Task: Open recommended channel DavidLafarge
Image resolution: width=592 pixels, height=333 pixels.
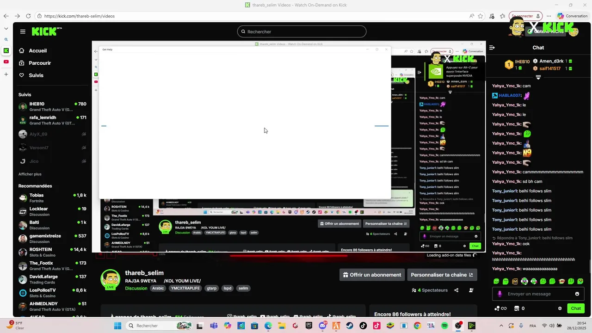Action: [52, 279]
